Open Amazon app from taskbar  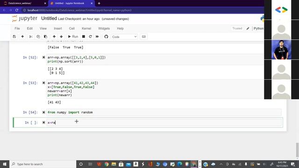(135, 164)
